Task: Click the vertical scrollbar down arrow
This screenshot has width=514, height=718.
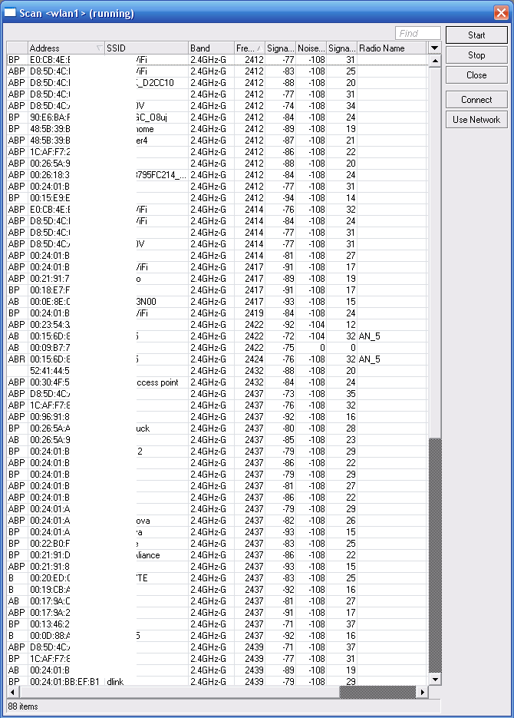Action: click(x=435, y=680)
